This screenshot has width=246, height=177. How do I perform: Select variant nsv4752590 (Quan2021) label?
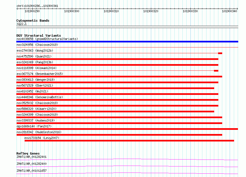point(34,56)
